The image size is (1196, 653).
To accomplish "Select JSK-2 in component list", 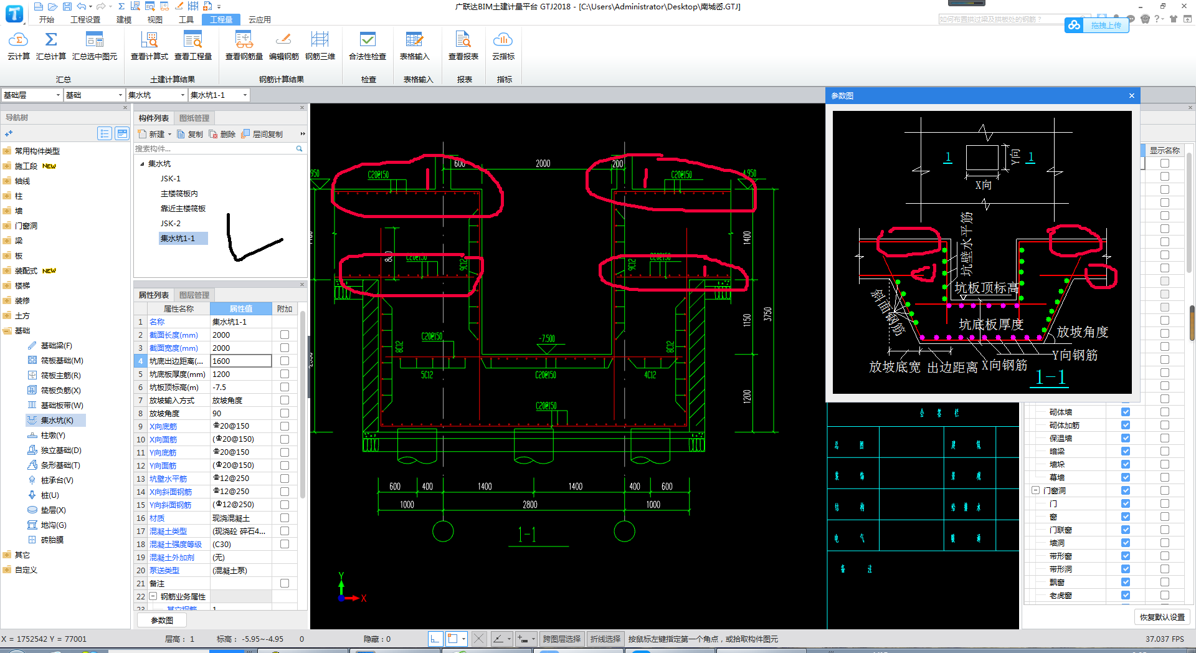I will pyautogui.click(x=171, y=223).
